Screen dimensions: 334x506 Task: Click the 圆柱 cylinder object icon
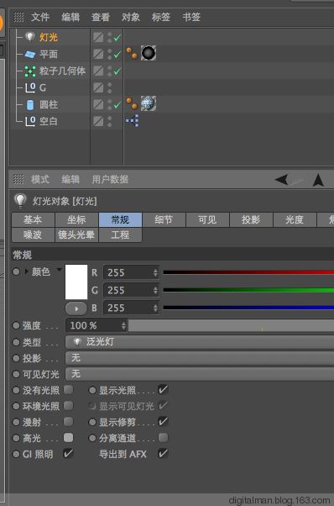[30, 104]
